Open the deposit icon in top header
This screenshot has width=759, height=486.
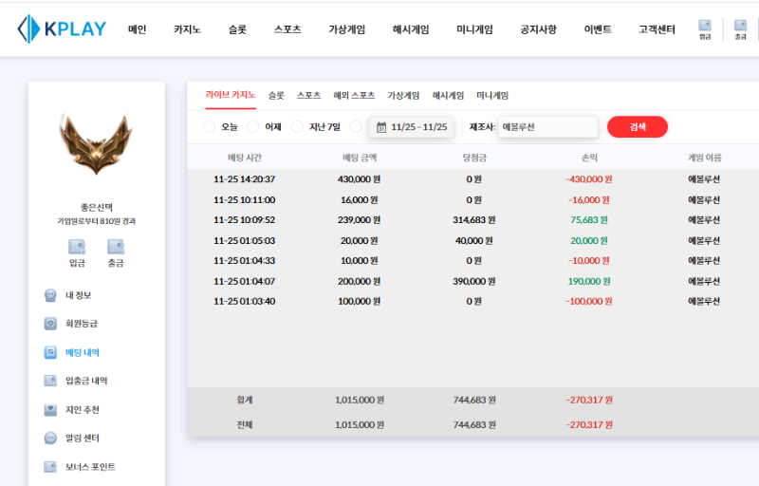click(705, 29)
